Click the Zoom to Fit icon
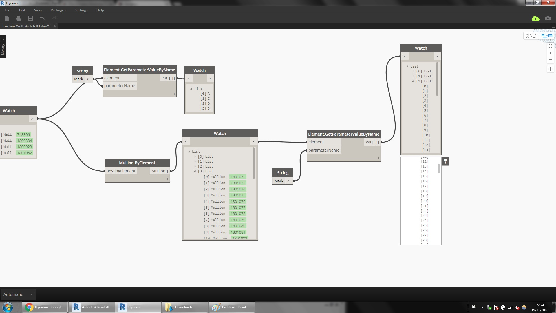The height and width of the screenshot is (313, 556). click(550, 46)
